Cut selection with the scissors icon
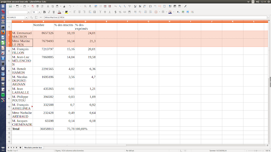Image resolution: width=271 pixels, height=152 pixels. [x=48, y=6]
